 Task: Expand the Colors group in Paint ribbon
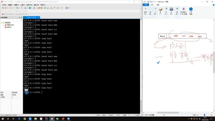point(177,11)
